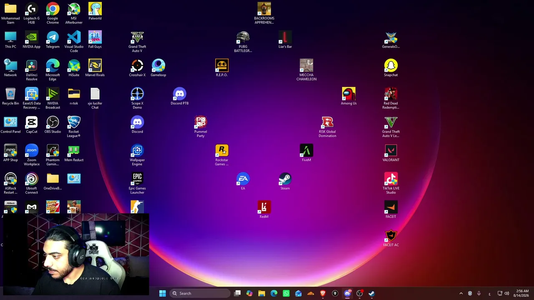The width and height of the screenshot is (534, 300).
Task: Click the PUBG Battlegrounds shortcut
Action: (x=243, y=42)
